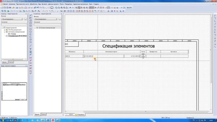Open Фильтр dropdown in Устройства panel
This screenshot has width=217, height=122.
[45, 19]
